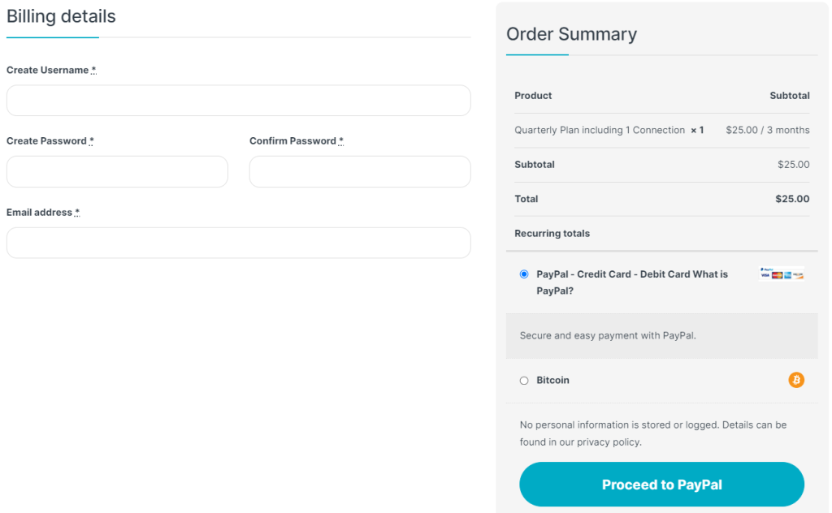
Task: Click into the Create Password field
Action: pyautogui.click(x=117, y=172)
